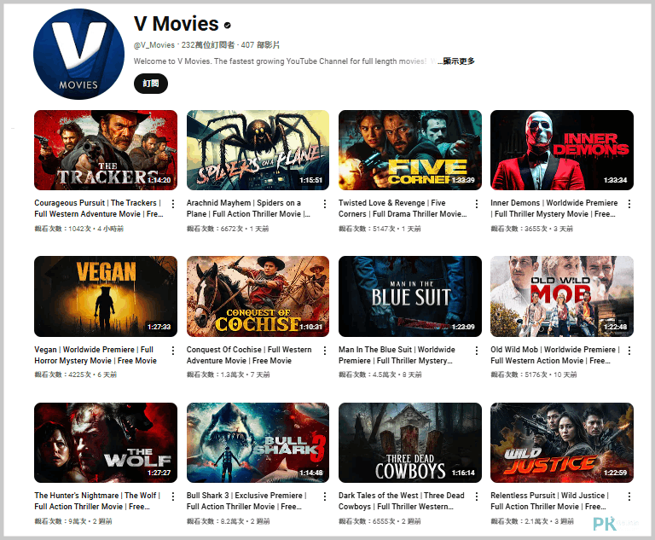The image size is (655, 540).
Task: Open title link Courageous Pursuit | The Trackers
Action: click(x=99, y=208)
